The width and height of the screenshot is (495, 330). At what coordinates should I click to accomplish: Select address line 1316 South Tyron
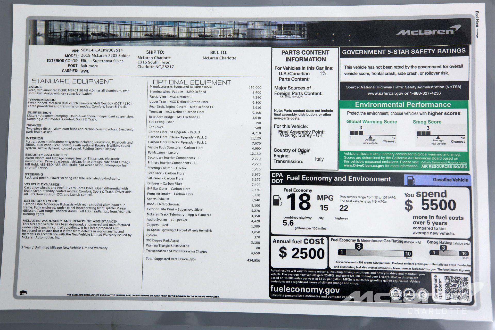coord(154,62)
